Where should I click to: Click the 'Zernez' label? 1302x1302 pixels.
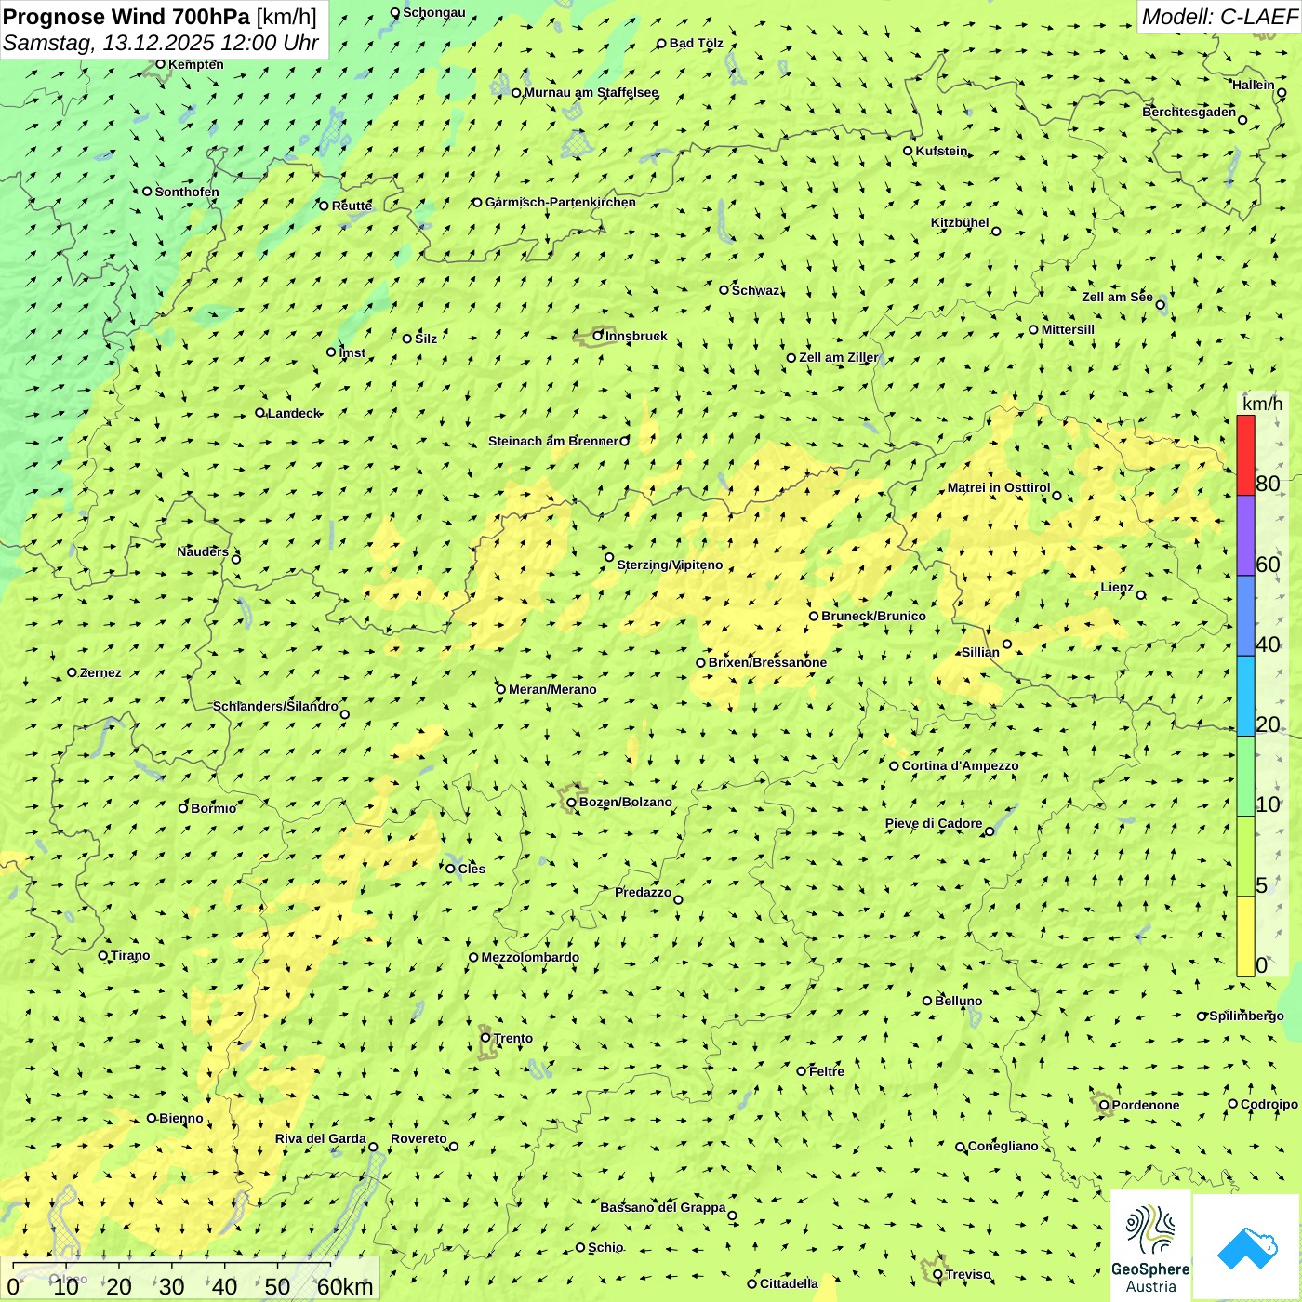100,672
